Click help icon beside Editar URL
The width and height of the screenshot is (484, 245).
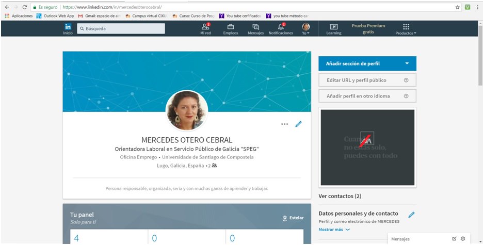406,80
